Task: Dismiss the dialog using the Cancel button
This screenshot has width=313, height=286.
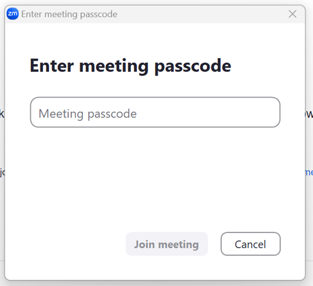Action: (250, 244)
